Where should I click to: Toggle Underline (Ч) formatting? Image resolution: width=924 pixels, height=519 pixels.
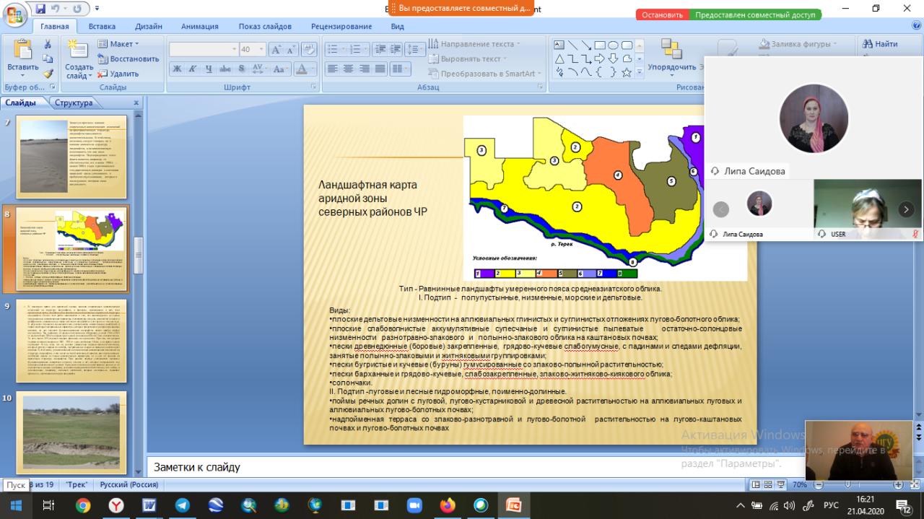pos(209,69)
